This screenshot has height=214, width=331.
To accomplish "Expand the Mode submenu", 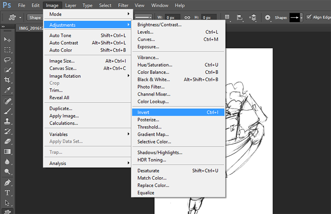I will (89, 14).
